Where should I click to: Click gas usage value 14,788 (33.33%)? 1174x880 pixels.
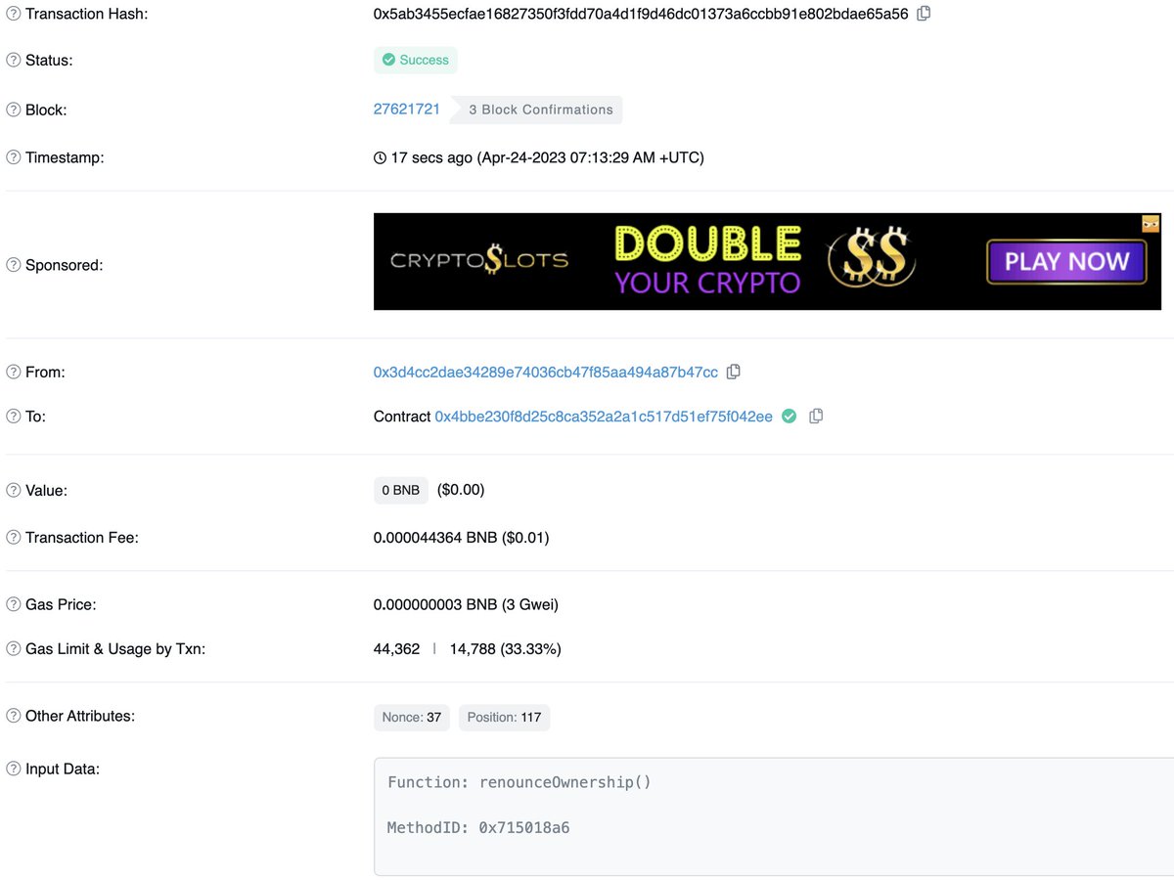(x=505, y=648)
